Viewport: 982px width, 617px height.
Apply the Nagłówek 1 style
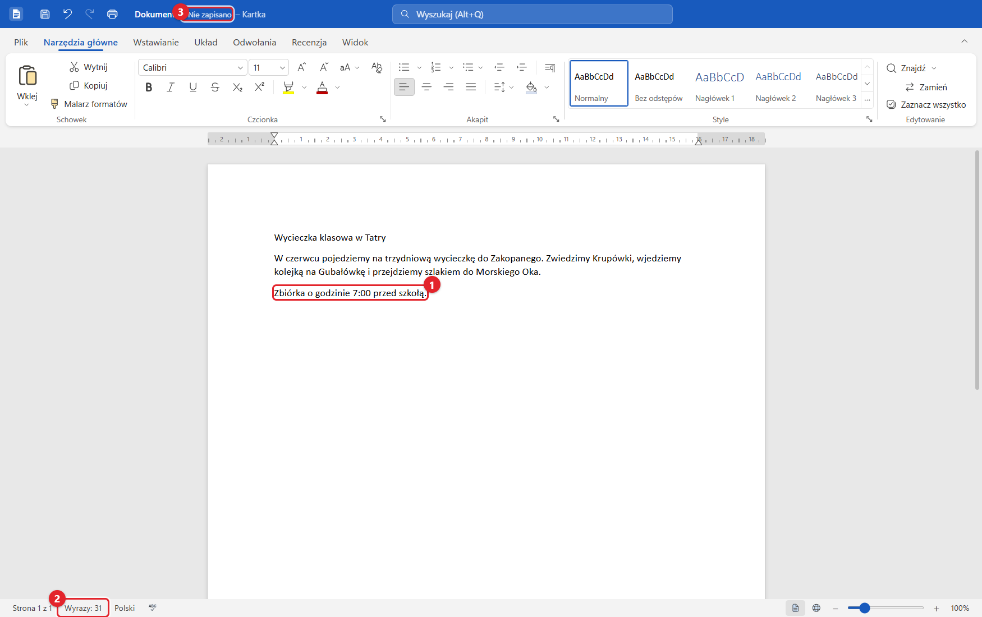[719, 83]
